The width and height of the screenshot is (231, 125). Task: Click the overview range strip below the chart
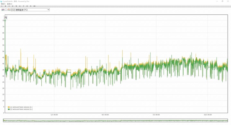pos(116,121)
